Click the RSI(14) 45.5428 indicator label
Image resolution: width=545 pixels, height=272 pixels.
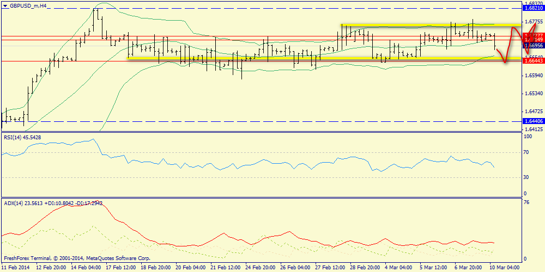(22, 138)
